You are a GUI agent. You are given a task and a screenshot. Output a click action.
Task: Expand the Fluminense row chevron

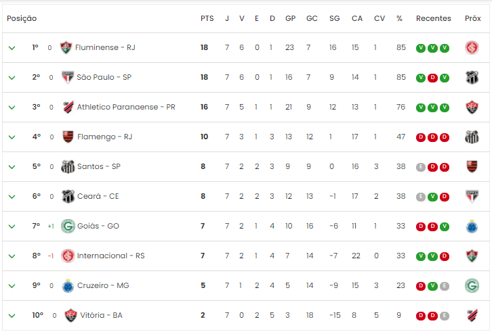[12, 48]
